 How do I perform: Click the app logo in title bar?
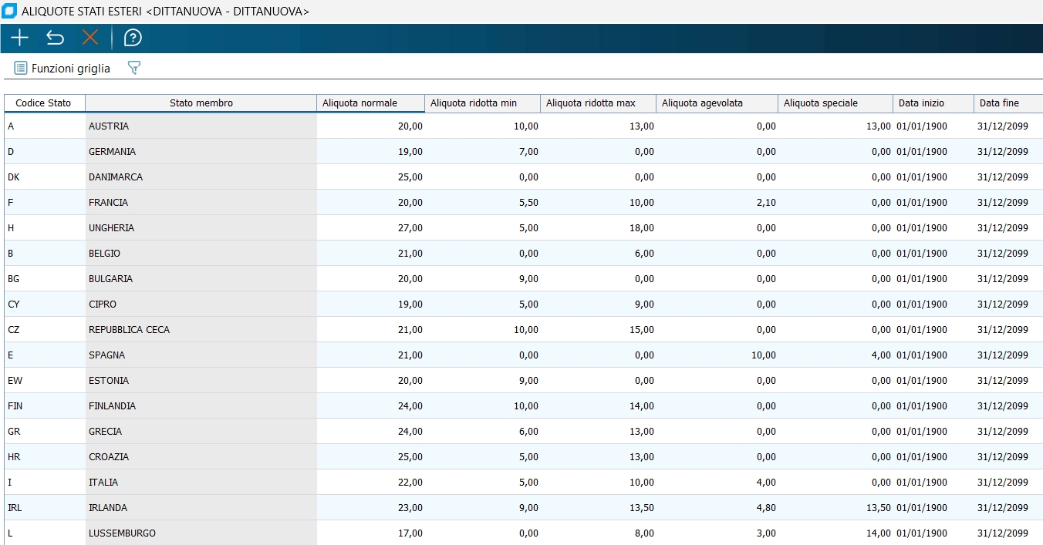pyautogui.click(x=10, y=12)
